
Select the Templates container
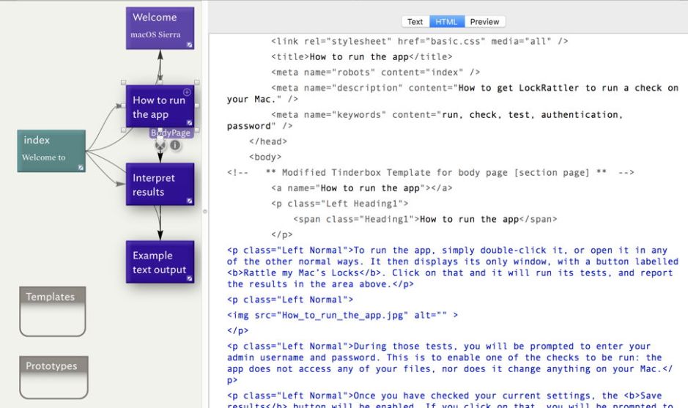(52, 311)
